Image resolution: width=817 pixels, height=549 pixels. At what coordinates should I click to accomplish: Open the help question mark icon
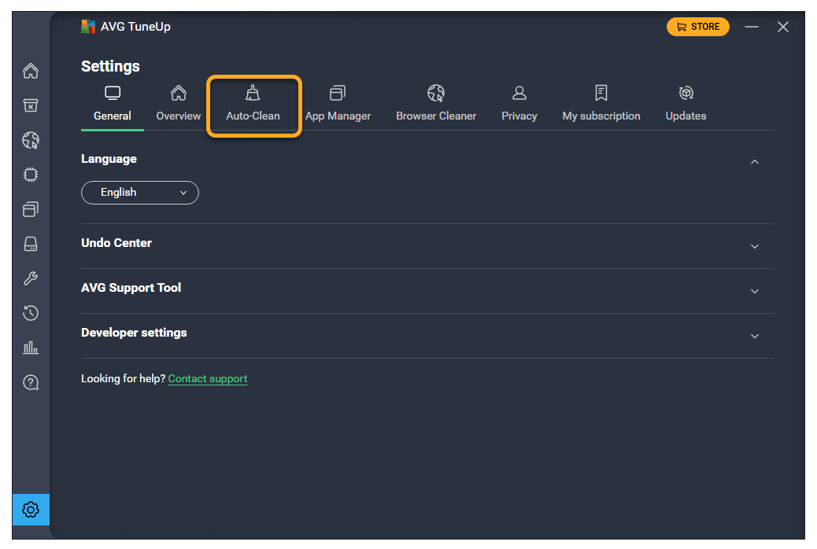tap(31, 382)
